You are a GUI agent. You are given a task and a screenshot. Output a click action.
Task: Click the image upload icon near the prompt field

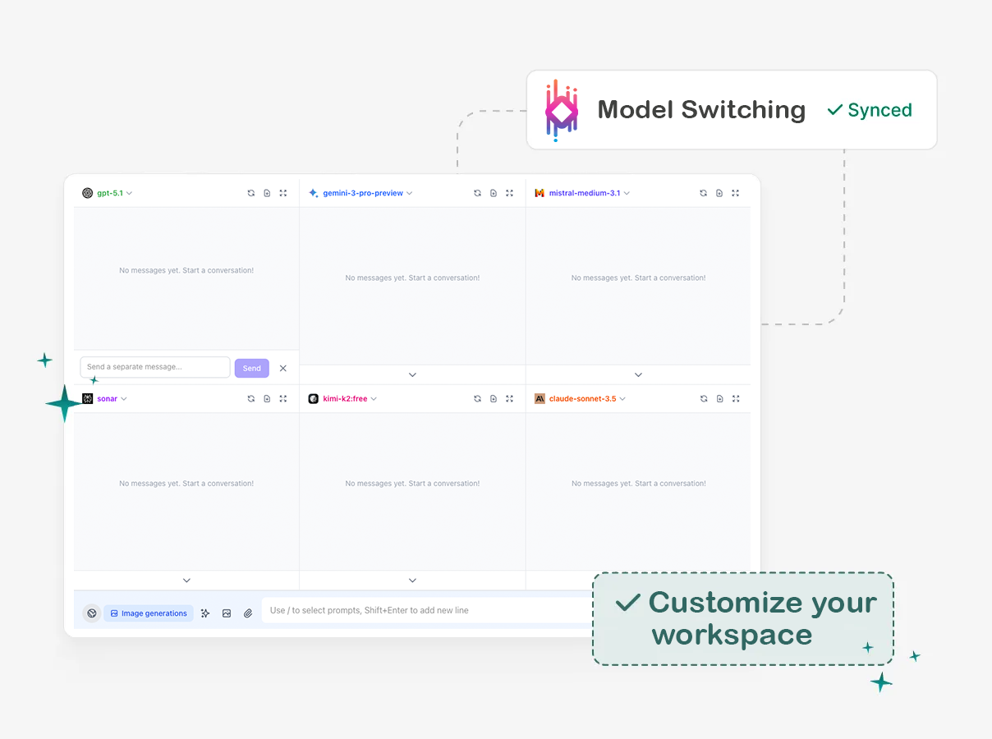(x=227, y=613)
